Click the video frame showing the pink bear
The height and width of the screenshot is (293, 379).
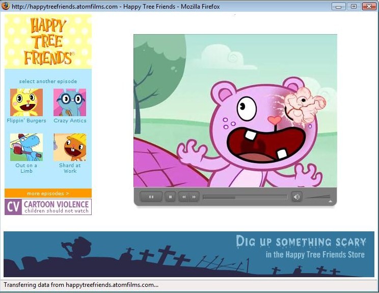click(x=235, y=111)
